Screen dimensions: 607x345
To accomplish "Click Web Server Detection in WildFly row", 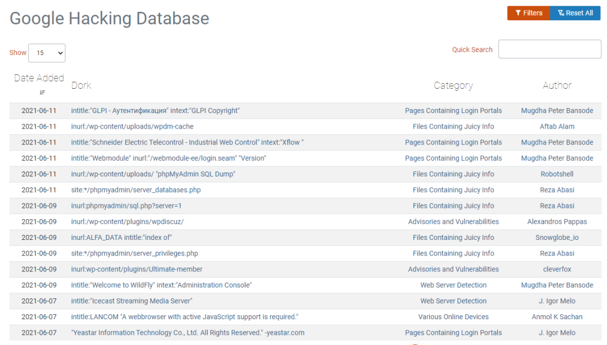I will click(454, 285).
